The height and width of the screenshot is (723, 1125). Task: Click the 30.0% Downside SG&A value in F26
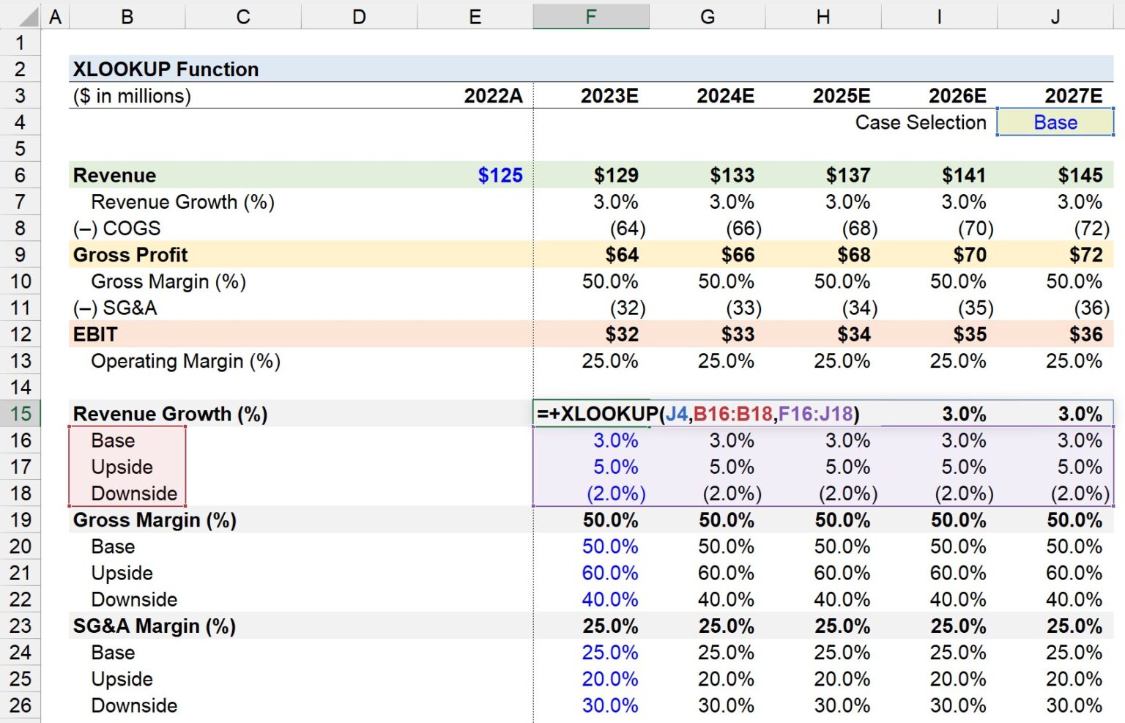coord(609,705)
